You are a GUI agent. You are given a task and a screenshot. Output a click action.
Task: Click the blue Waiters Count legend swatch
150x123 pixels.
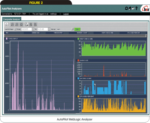78,78
